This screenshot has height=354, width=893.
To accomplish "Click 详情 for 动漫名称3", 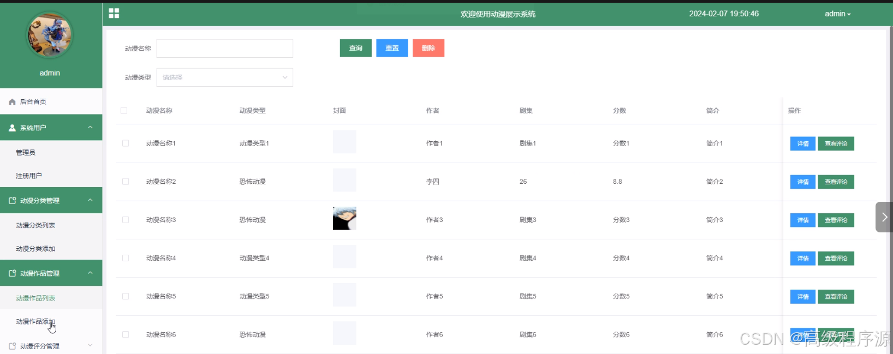I will point(803,220).
